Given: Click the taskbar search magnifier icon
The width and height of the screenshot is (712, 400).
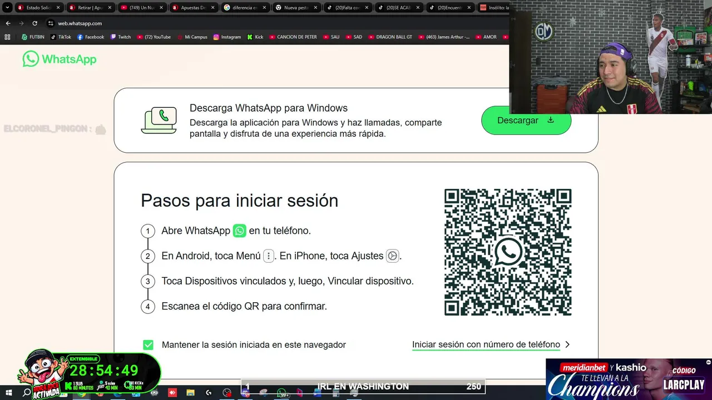Looking at the screenshot, I should click(27, 393).
